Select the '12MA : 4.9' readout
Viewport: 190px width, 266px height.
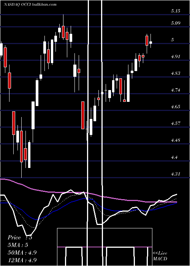(x=22, y=260)
